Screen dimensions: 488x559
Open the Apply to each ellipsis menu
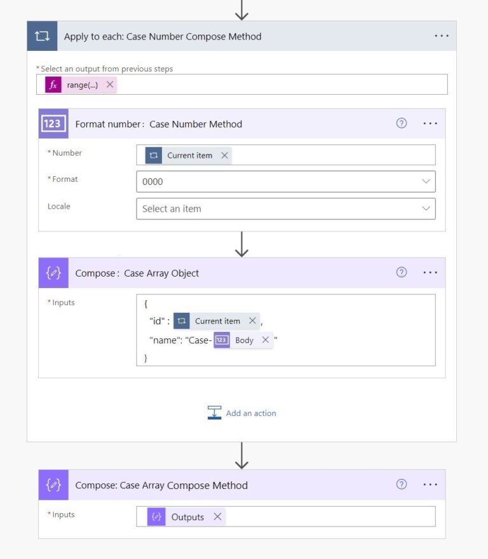(442, 36)
